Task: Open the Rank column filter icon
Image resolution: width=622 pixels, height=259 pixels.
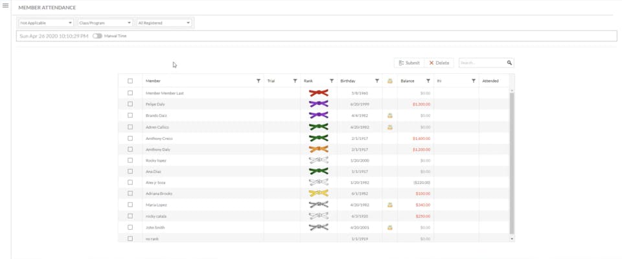Action: 332,81
